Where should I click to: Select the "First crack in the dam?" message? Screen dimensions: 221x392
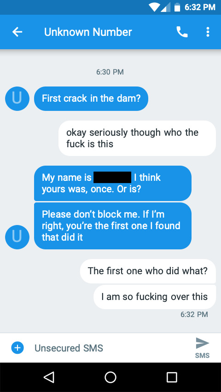click(x=91, y=98)
